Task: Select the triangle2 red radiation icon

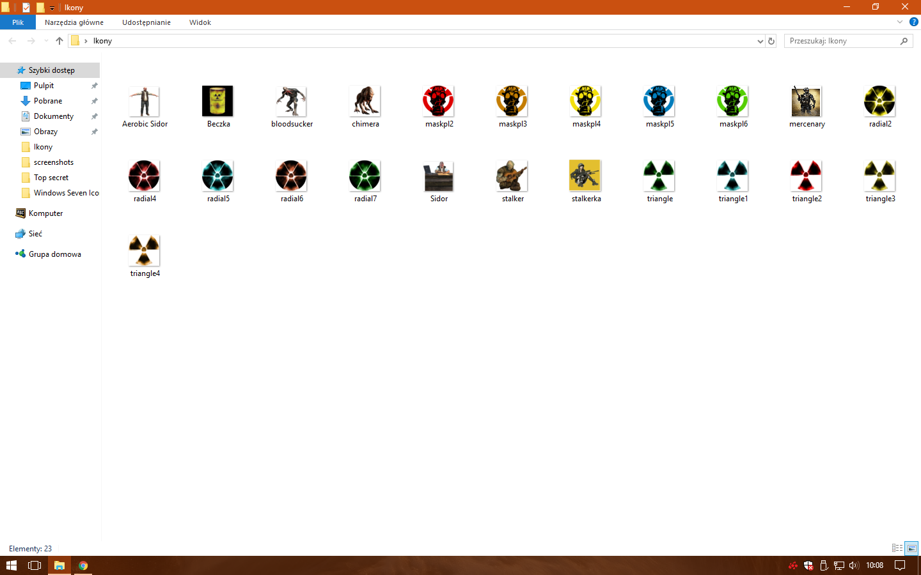Action: click(x=807, y=176)
